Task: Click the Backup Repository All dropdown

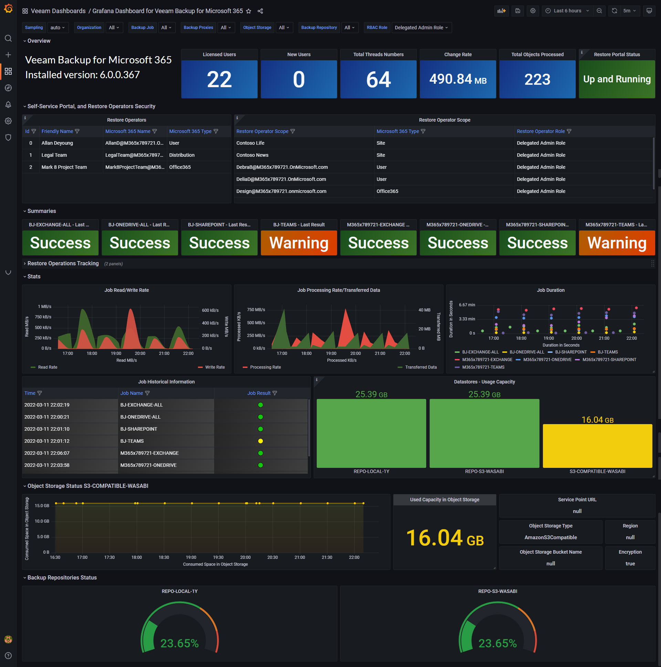Action: [350, 27]
